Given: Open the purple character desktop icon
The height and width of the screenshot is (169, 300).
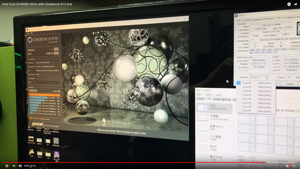Looking at the screenshot, I should [x=57, y=156].
